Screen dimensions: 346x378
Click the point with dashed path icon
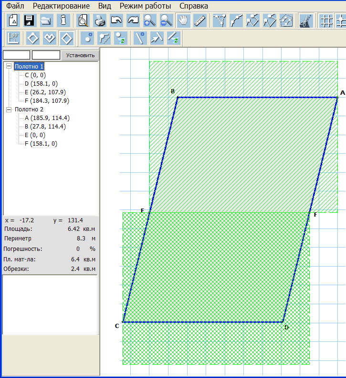[104, 38]
